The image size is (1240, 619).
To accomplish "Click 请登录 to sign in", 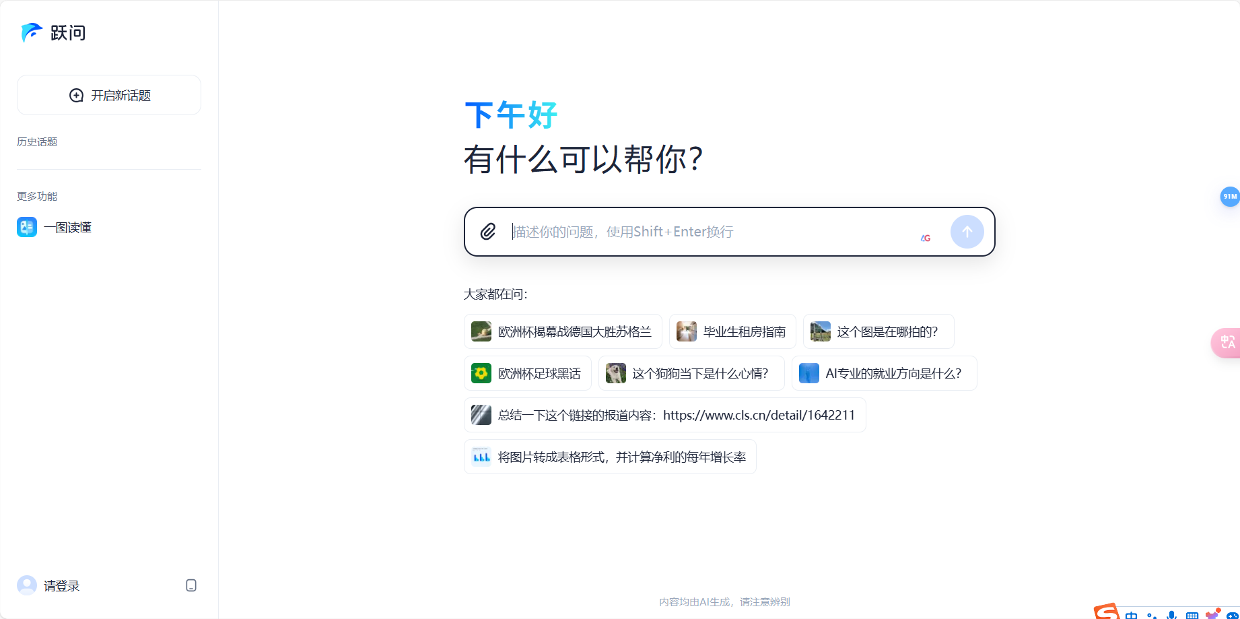I will (59, 585).
